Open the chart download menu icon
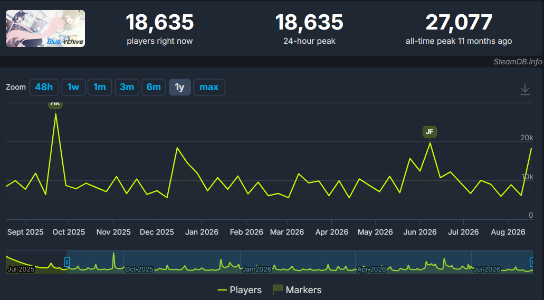This screenshot has width=544, height=300. click(x=525, y=89)
